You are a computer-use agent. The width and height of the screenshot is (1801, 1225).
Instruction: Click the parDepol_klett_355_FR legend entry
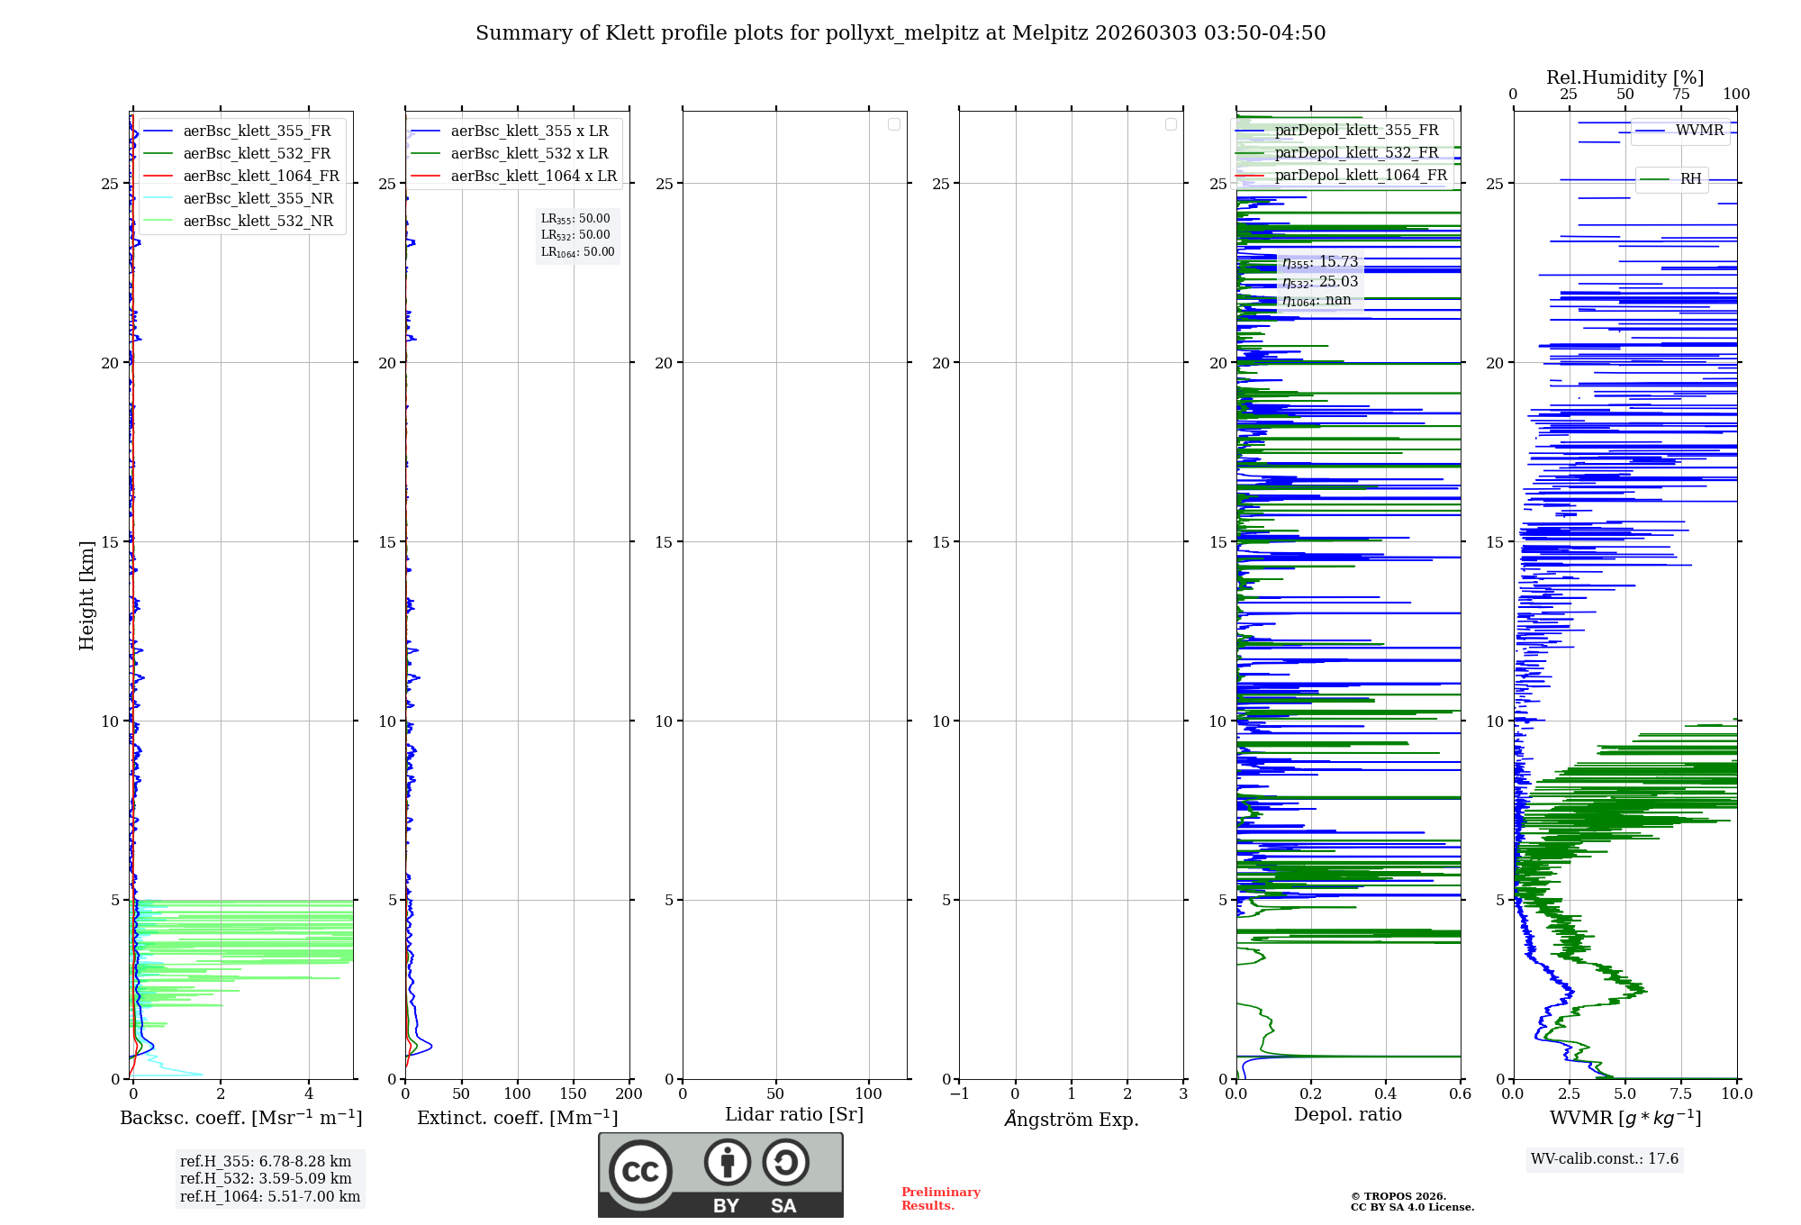[1356, 130]
